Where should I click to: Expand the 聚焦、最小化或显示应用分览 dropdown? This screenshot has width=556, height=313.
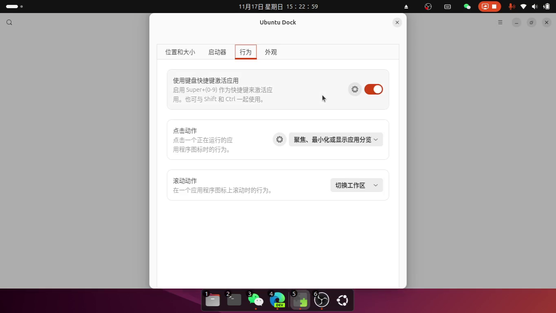pyautogui.click(x=336, y=139)
